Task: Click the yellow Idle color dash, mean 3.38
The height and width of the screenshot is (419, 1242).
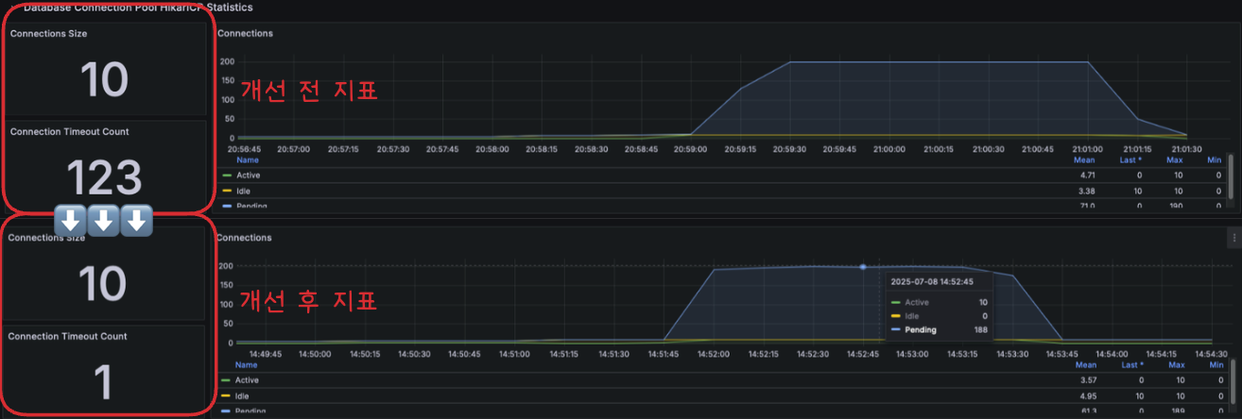Action: (226, 191)
